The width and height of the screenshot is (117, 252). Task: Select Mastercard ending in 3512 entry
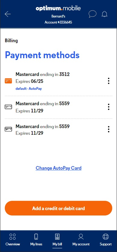pyautogui.click(x=58, y=81)
